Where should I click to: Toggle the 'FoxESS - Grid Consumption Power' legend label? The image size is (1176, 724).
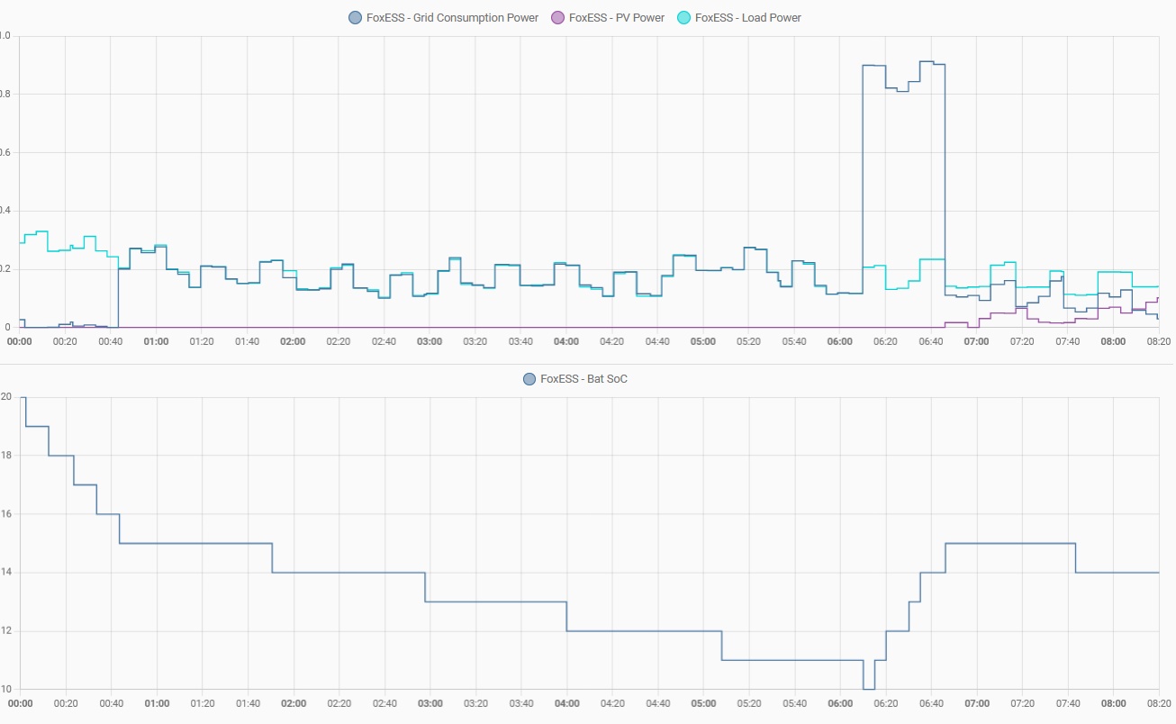click(x=452, y=17)
